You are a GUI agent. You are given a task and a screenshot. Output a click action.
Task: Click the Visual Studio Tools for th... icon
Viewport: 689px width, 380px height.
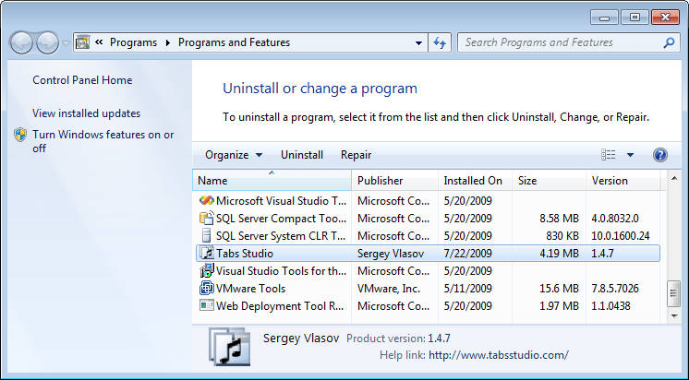pos(207,271)
